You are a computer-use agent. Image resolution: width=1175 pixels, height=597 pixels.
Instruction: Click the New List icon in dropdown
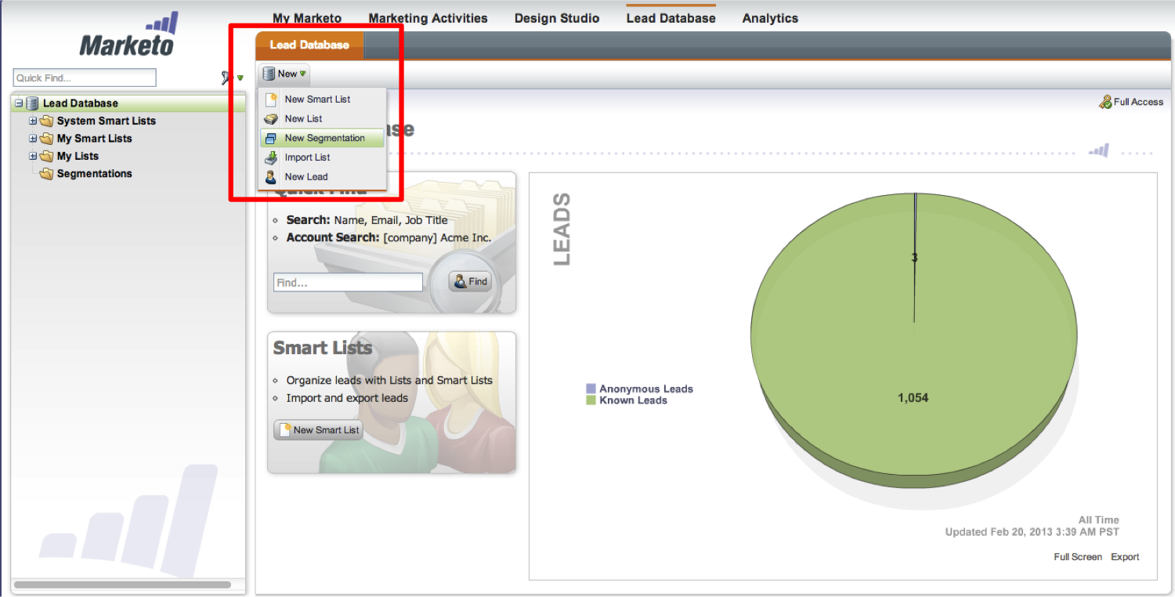tap(271, 119)
